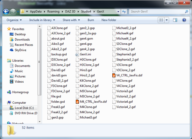Select the gen3.gxp file icon
192x139 pixels.
[x=49, y=117]
